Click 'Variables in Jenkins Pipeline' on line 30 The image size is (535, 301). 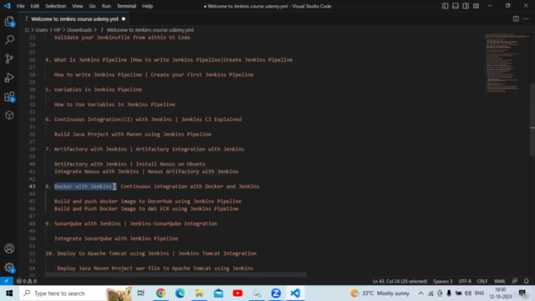click(98, 89)
